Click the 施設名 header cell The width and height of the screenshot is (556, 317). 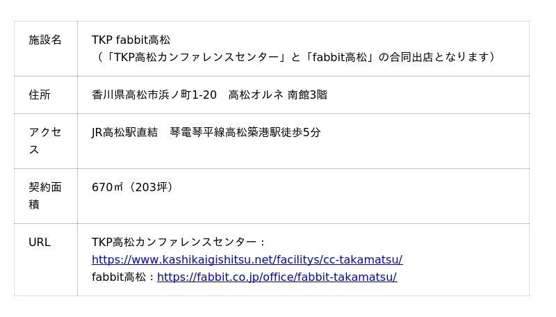tap(46, 49)
